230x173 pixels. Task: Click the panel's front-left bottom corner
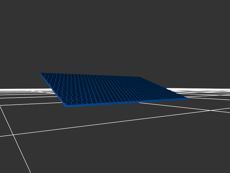pyautogui.click(x=66, y=106)
